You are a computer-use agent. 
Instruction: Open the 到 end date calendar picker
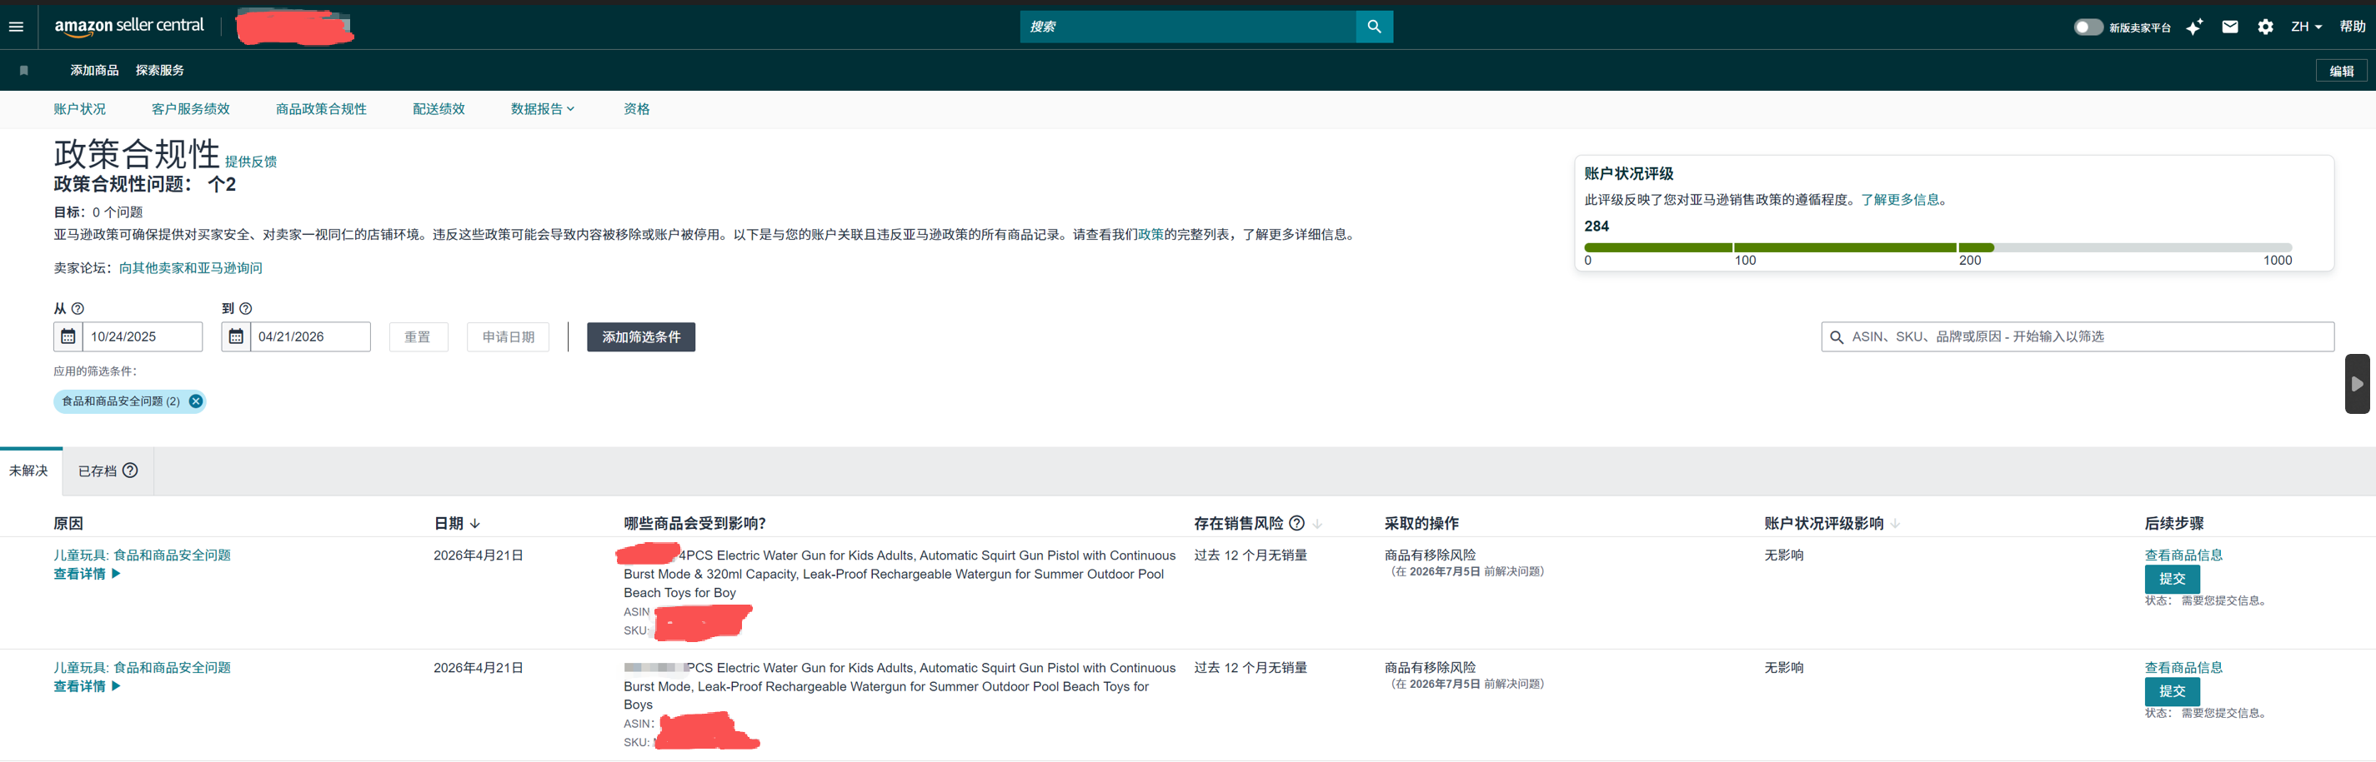[236, 336]
